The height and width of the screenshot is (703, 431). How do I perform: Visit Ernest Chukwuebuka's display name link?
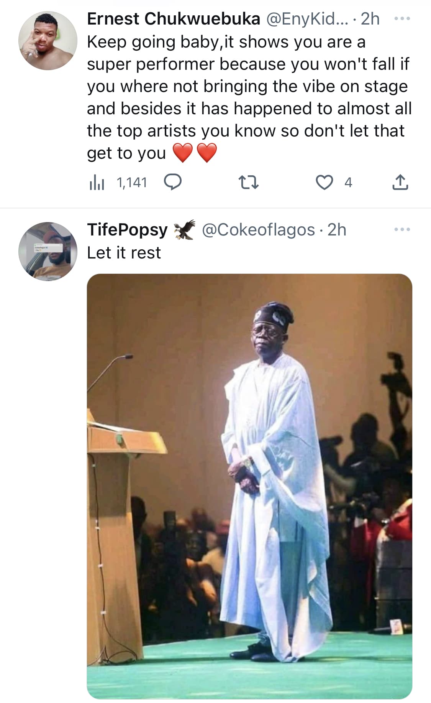(x=174, y=19)
